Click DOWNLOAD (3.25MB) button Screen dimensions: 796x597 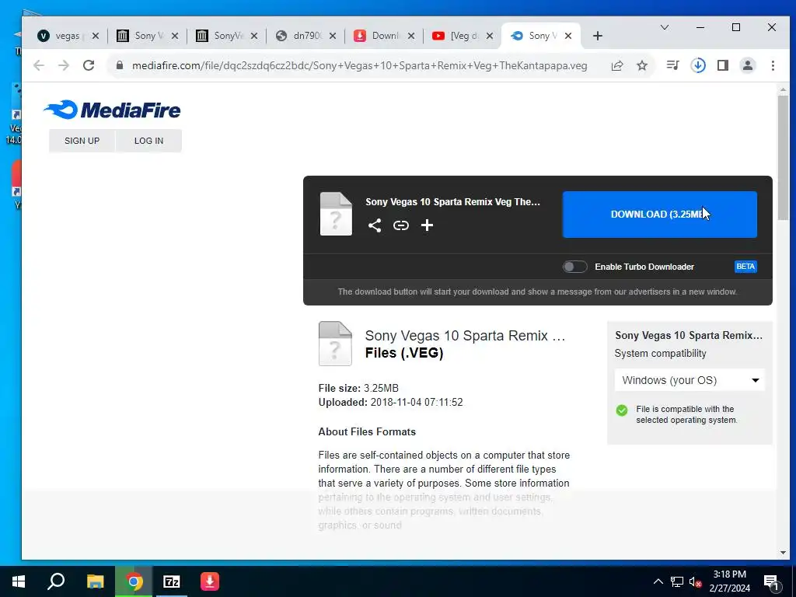659,215
